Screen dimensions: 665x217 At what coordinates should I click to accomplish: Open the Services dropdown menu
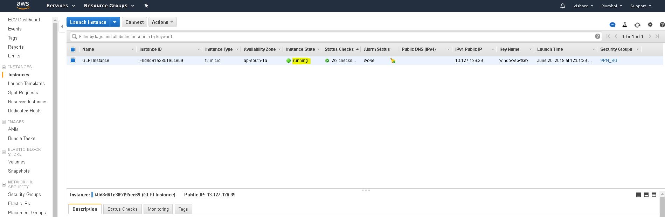(x=61, y=6)
